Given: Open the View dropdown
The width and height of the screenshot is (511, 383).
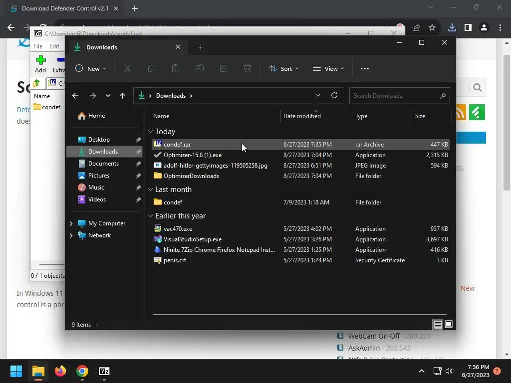Looking at the screenshot, I should tap(328, 68).
